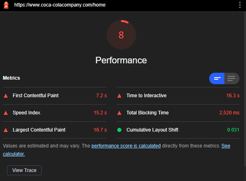
Task: Click Time to Interactive red triangle icon
Action: tap(119, 96)
